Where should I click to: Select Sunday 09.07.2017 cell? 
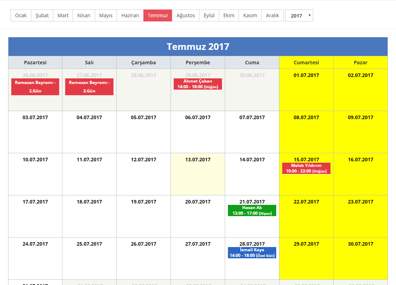pos(361,132)
